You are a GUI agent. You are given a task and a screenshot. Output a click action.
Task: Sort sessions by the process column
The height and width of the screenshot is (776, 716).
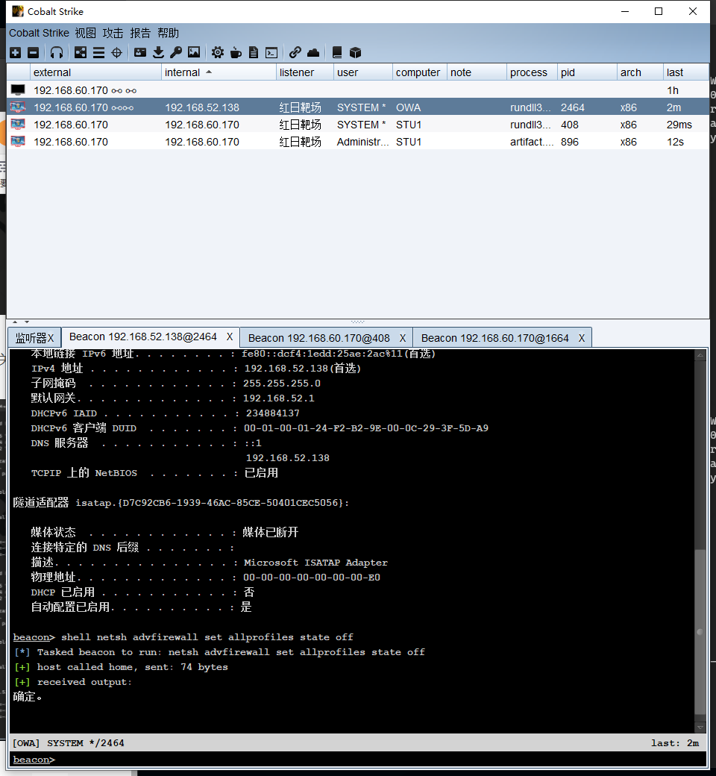pos(532,72)
